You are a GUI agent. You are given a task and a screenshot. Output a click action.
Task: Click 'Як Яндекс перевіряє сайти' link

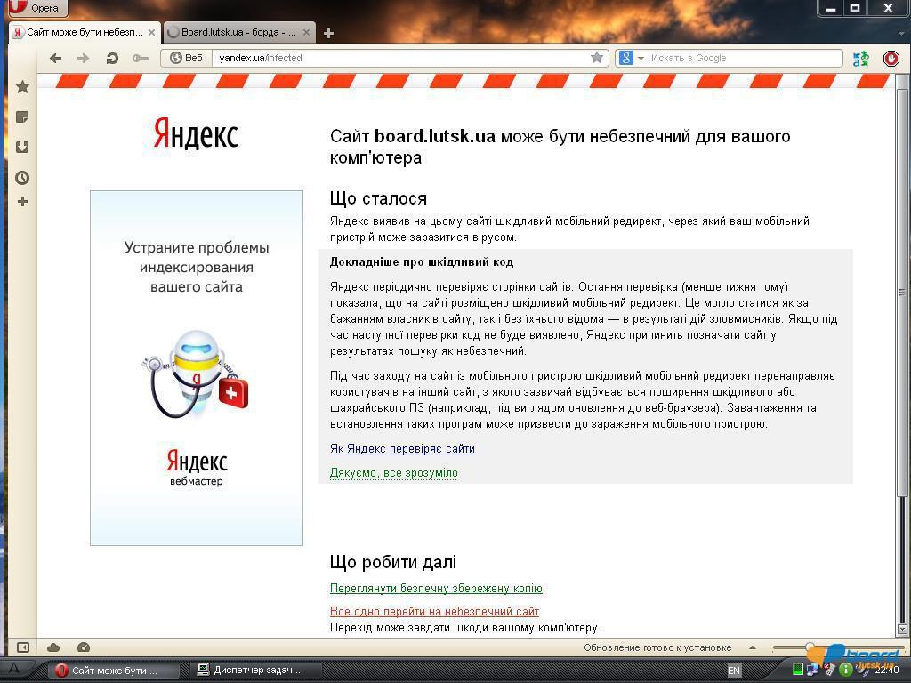(402, 449)
